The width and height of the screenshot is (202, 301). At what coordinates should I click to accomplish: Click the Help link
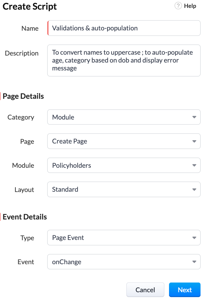point(190,6)
